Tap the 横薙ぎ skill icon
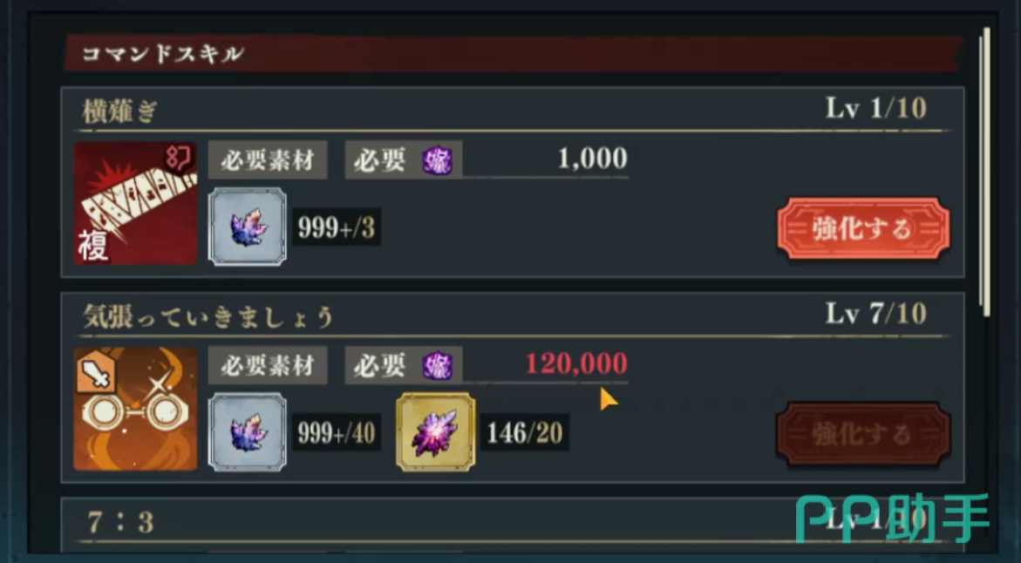The image size is (1021, 563). [x=135, y=203]
